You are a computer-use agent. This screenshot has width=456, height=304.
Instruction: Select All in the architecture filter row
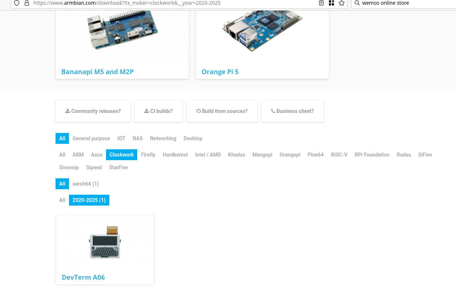coord(62,184)
